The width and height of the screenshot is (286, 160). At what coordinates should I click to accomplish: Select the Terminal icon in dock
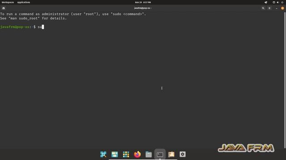(160, 154)
